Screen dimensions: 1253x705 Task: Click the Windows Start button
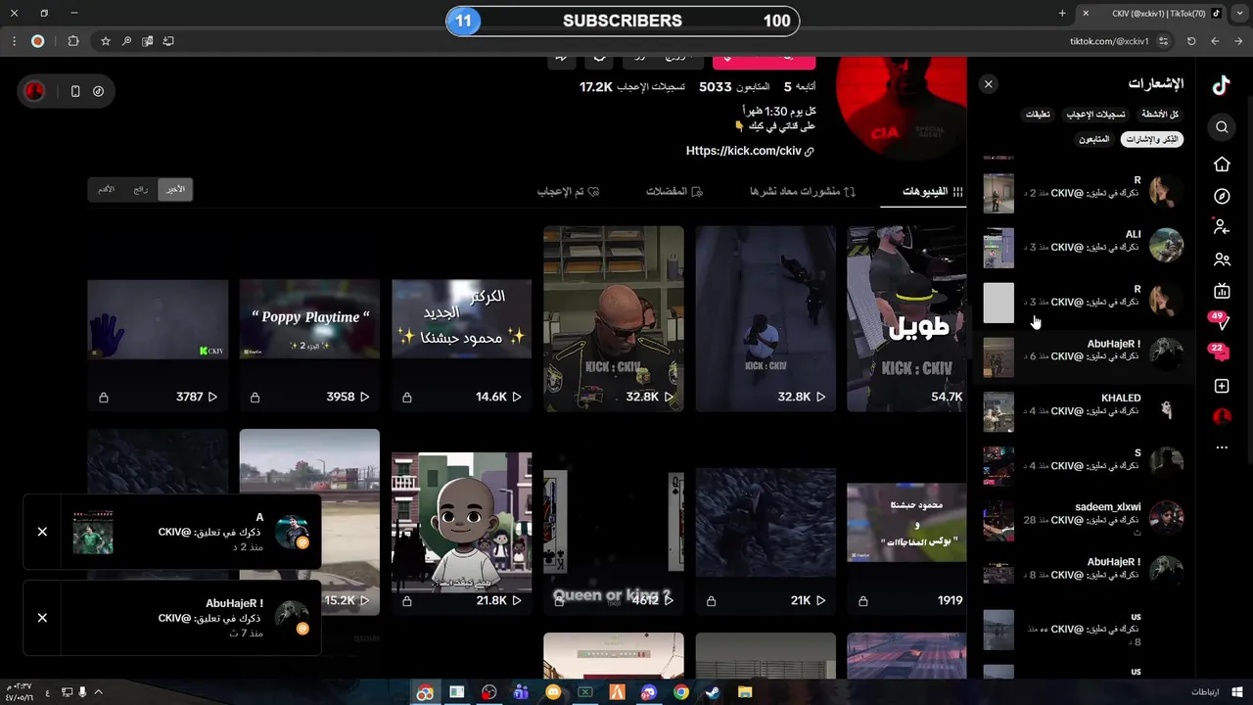1236,692
